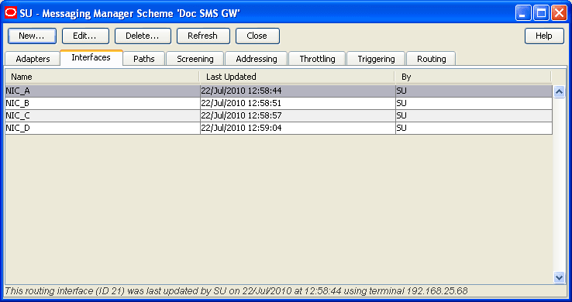572x302 pixels.
Task: Select the NIC_A row
Action: coord(279,91)
